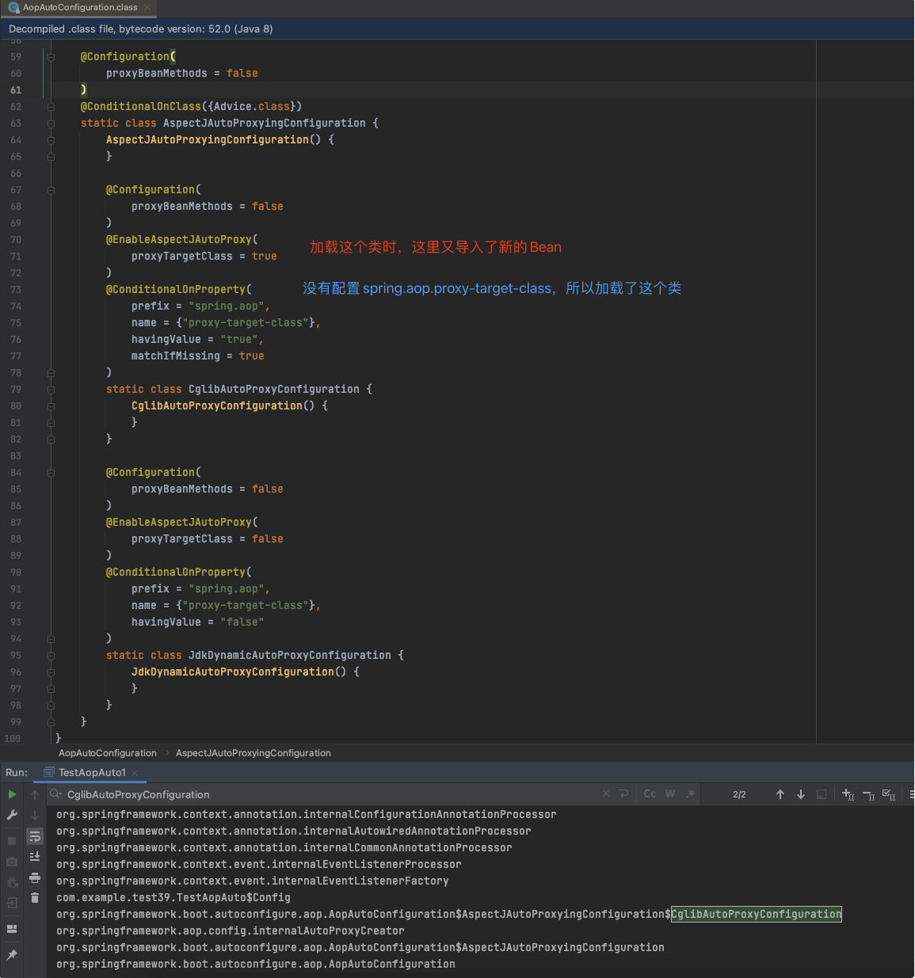The image size is (915, 978).
Task: Click "matchIfMissing = true" code line
Action: point(198,356)
